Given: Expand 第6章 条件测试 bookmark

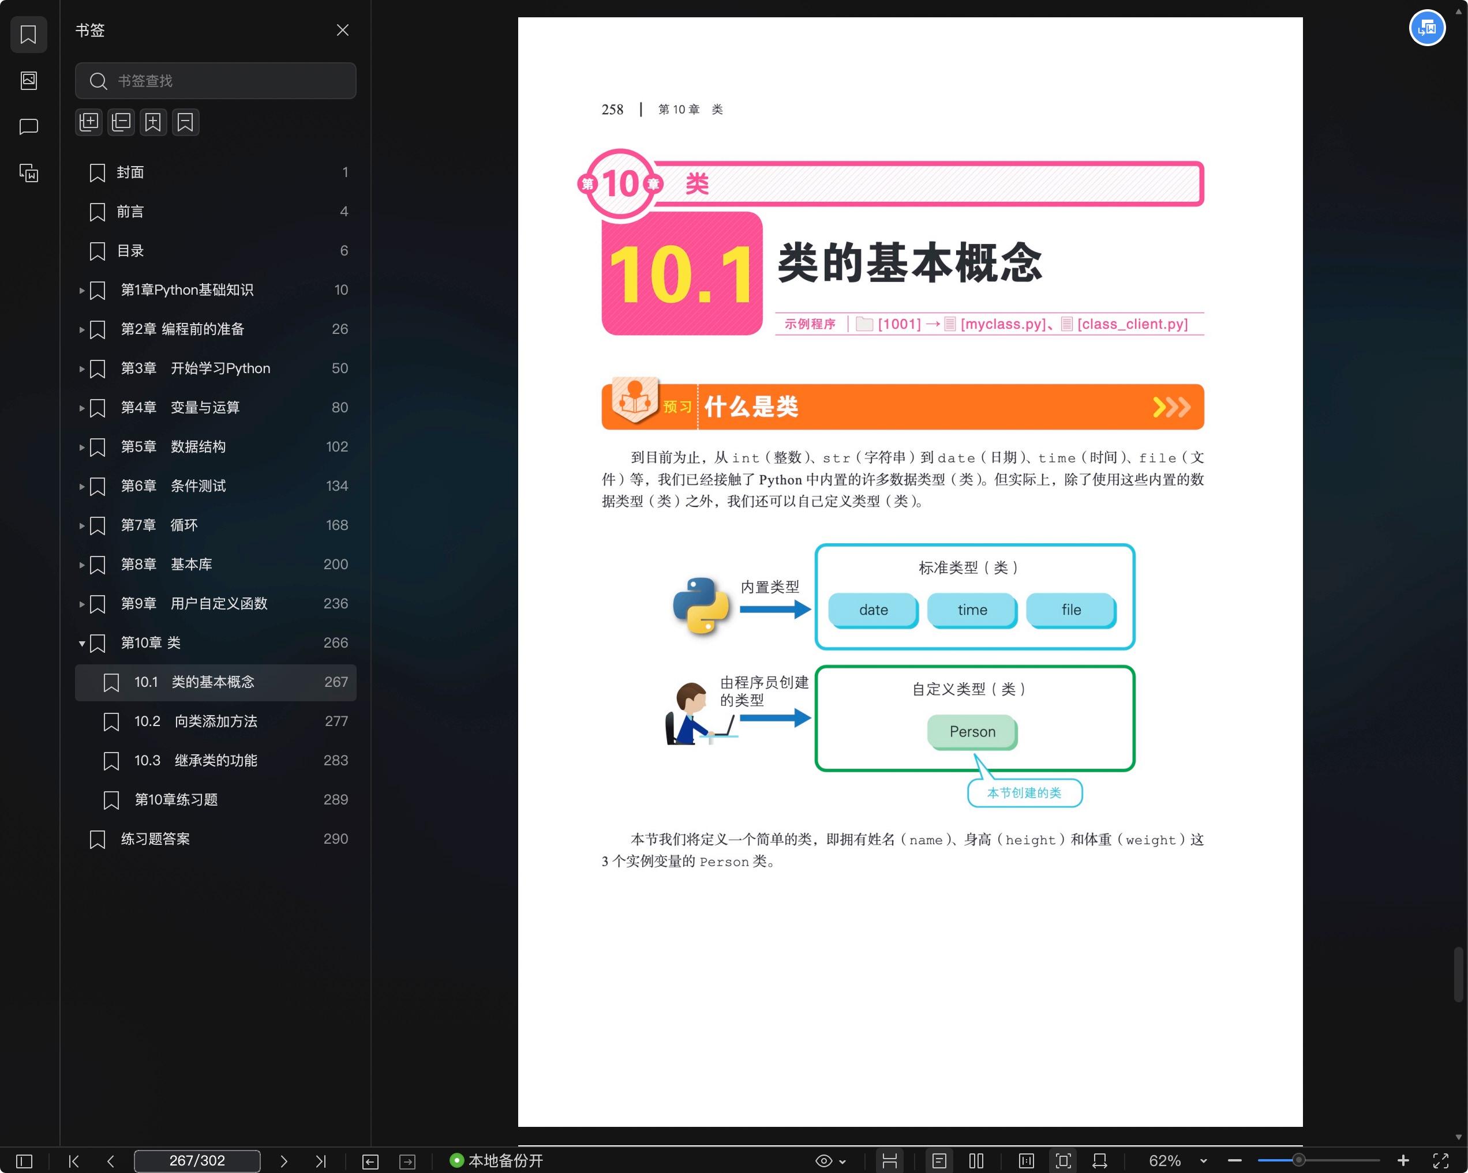Looking at the screenshot, I should click(82, 487).
